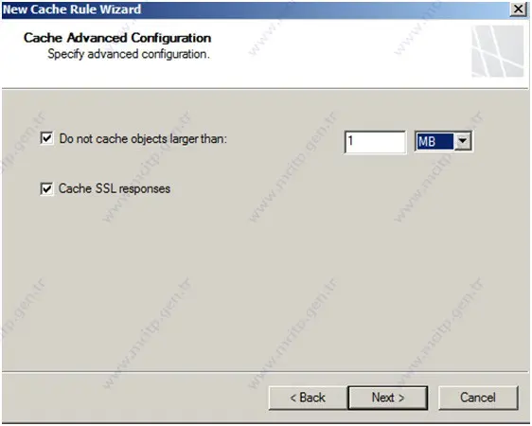Click the separator line above the Back button
532x426 pixels.
pos(265,372)
